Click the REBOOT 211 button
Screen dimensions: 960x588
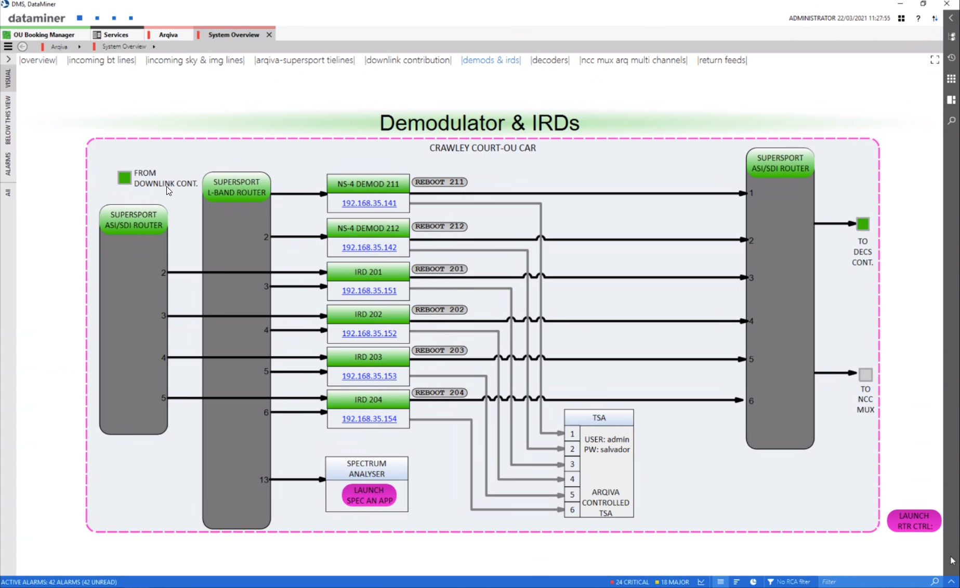pos(439,182)
